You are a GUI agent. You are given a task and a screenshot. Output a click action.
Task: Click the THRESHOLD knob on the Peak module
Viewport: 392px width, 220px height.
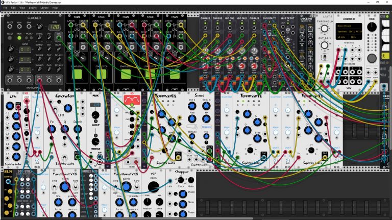(x=95, y=141)
